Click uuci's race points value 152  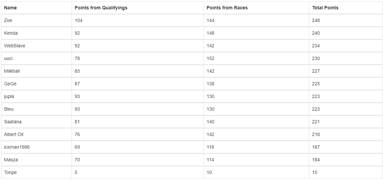coord(210,58)
